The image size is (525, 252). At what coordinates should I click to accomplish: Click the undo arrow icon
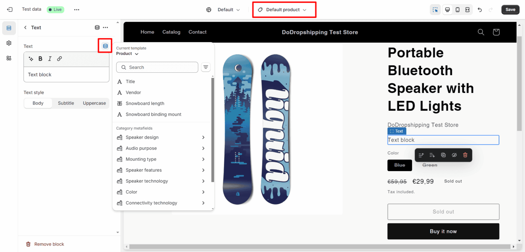pyautogui.click(x=480, y=10)
